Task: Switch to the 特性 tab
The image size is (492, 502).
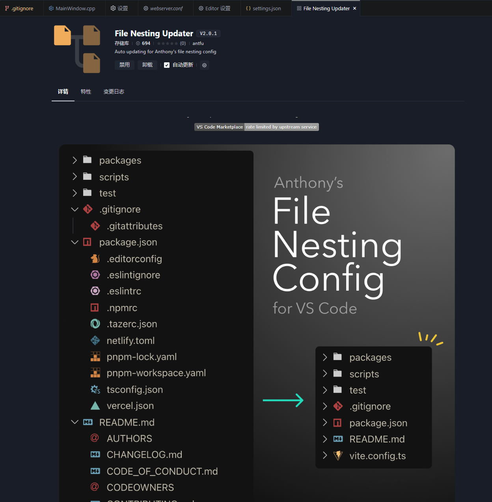Action: pyautogui.click(x=86, y=91)
